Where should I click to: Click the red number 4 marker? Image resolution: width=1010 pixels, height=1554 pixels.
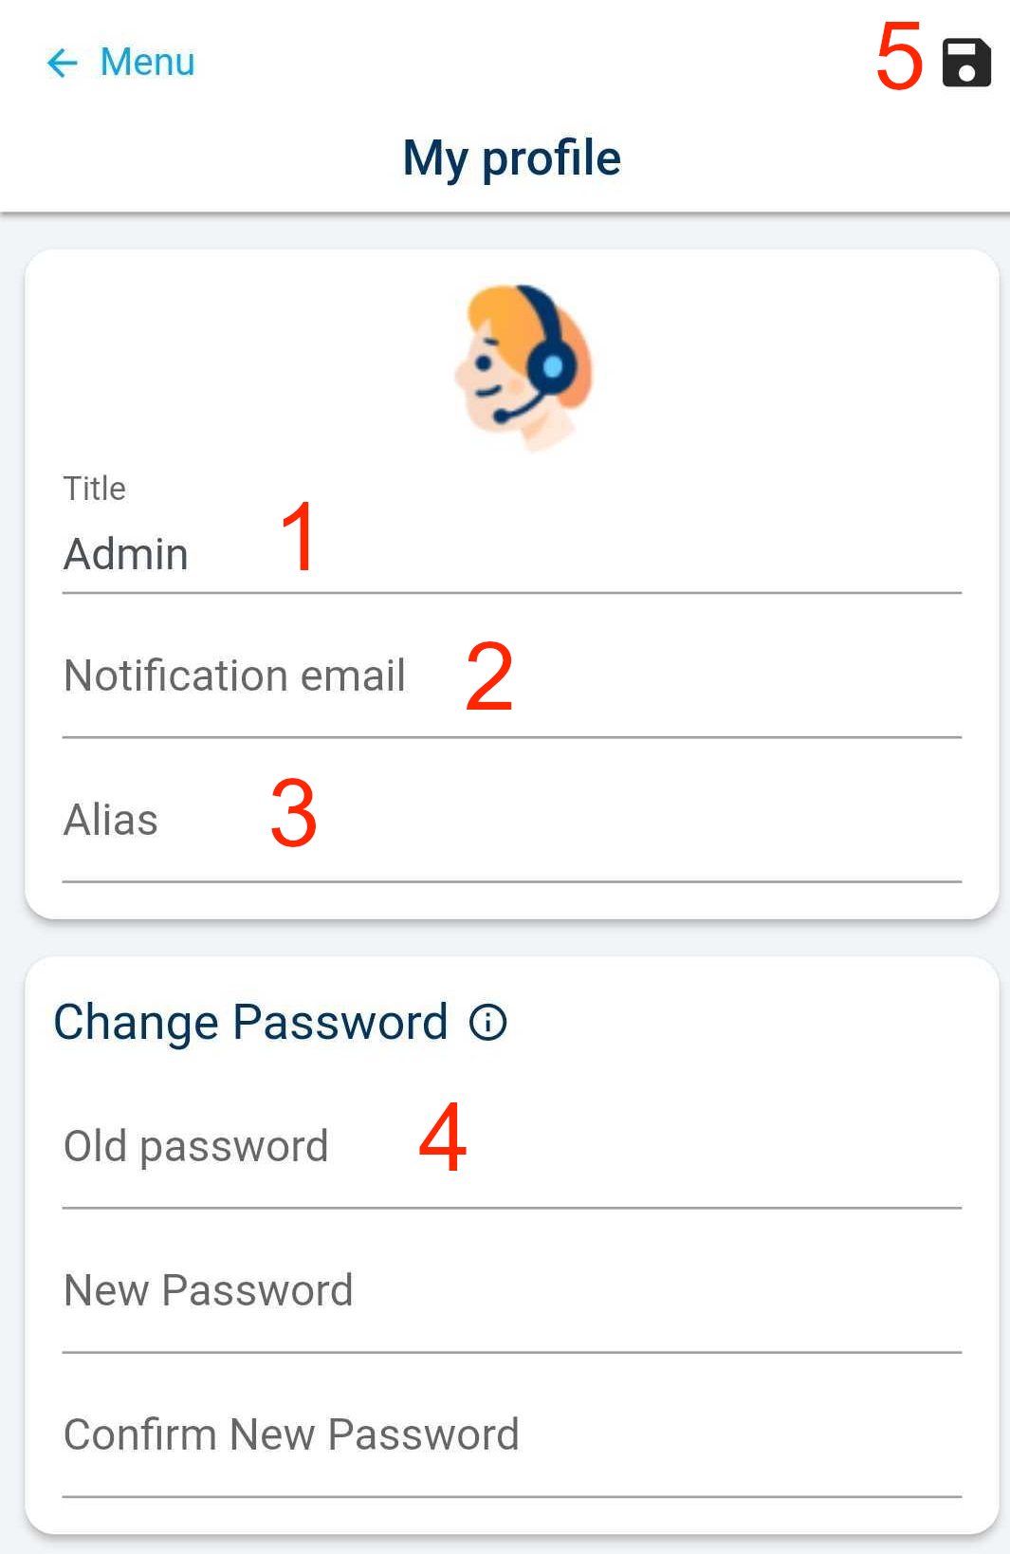click(442, 1137)
